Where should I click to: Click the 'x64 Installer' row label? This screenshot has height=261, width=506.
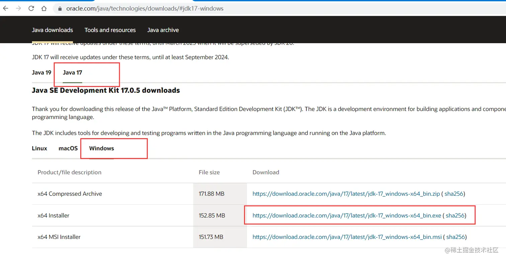pyautogui.click(x=54, y=215)
